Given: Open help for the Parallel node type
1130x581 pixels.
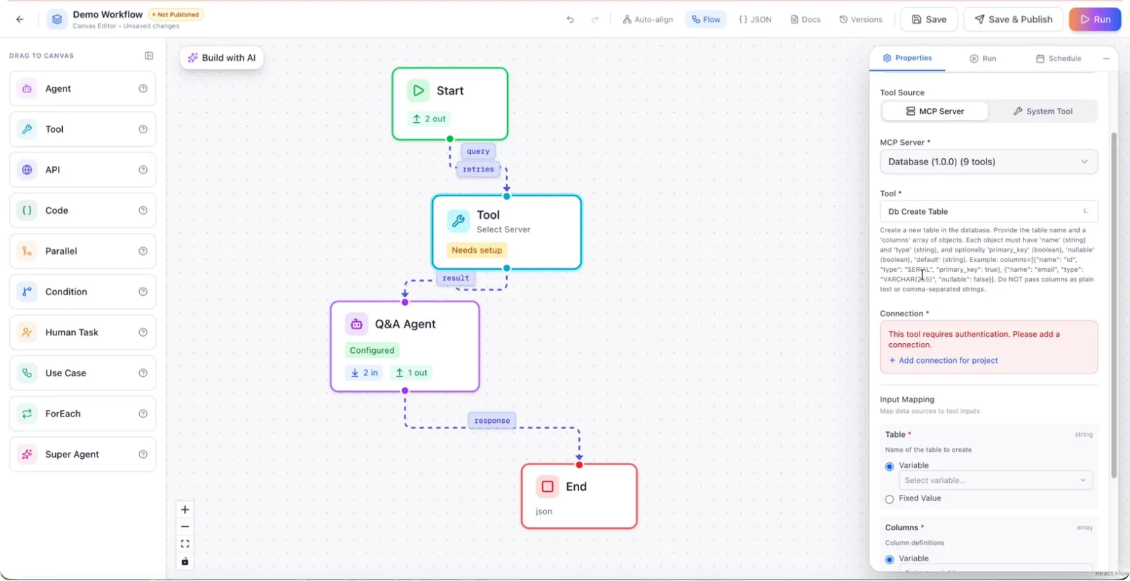Looking at the screenshot, I should (143, 251).
